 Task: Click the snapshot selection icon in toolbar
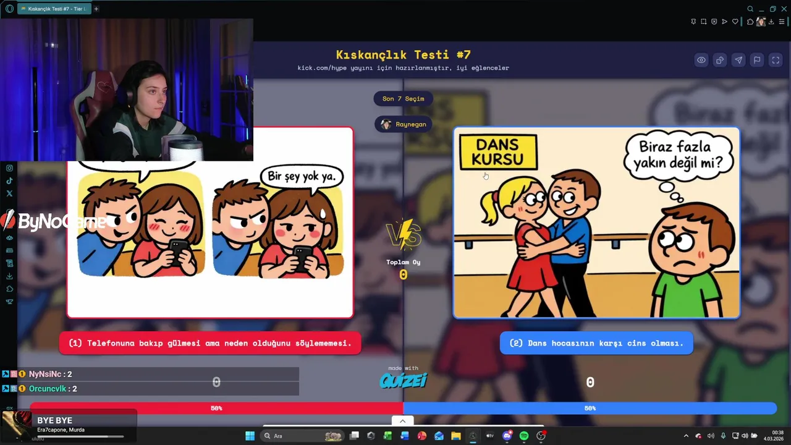[x=703, y=22]
